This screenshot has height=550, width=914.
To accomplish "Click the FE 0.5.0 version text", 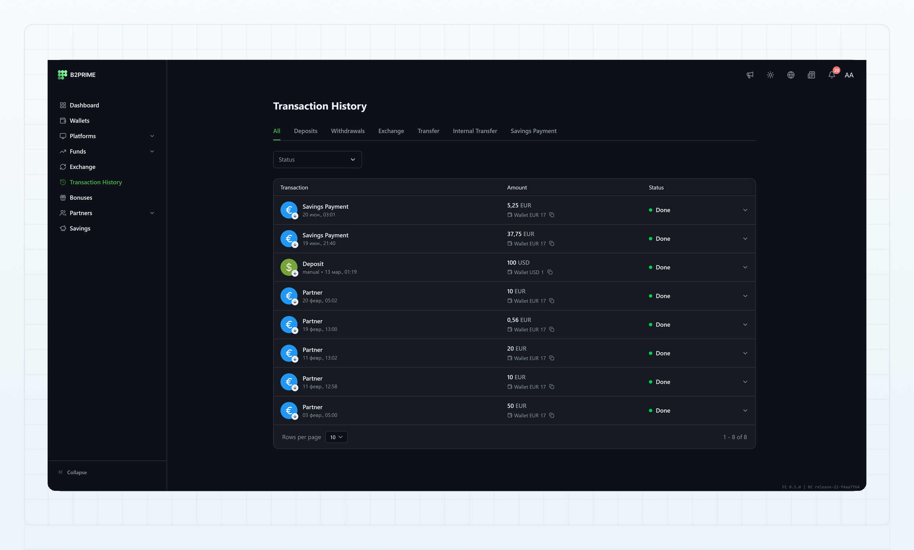I will (x=791, y=487).
